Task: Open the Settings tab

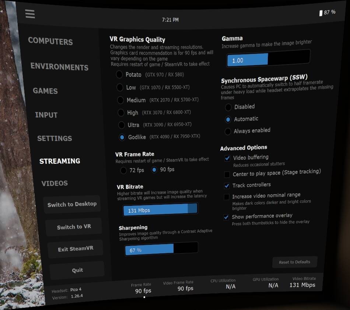Action: click(55, 138)
